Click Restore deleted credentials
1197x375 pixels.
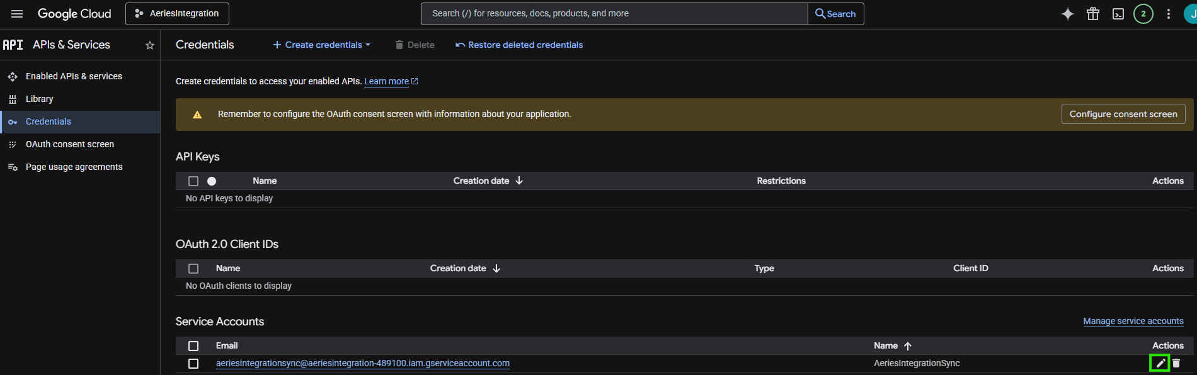click(x=519, y=45)
